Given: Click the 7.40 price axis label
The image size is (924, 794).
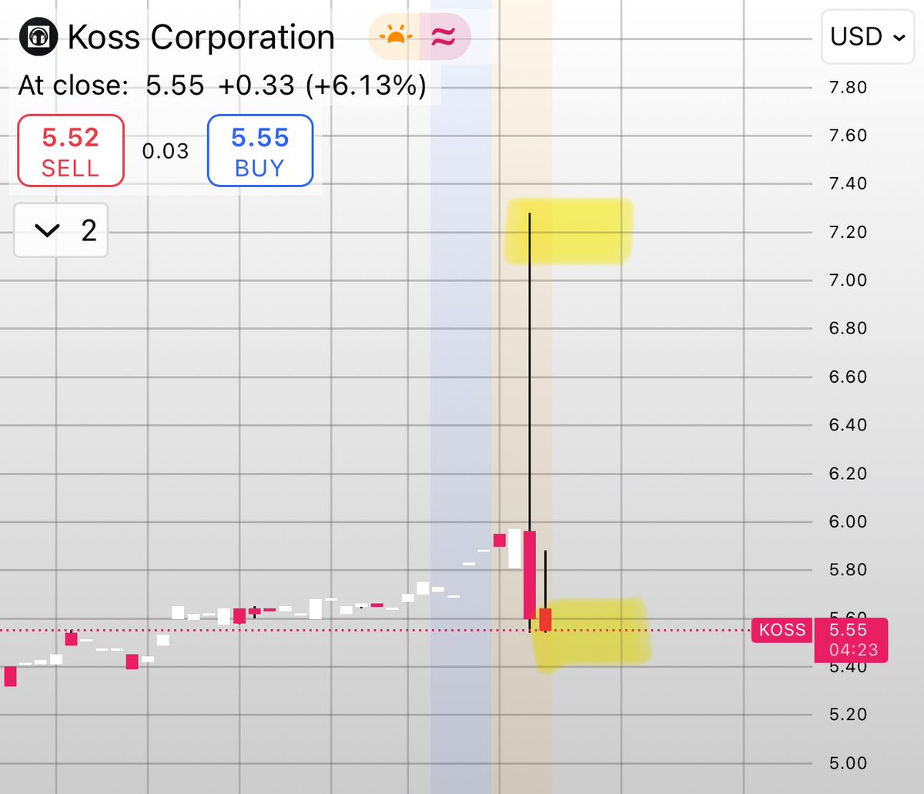Looking at the screenshot, I should point(848,183).
